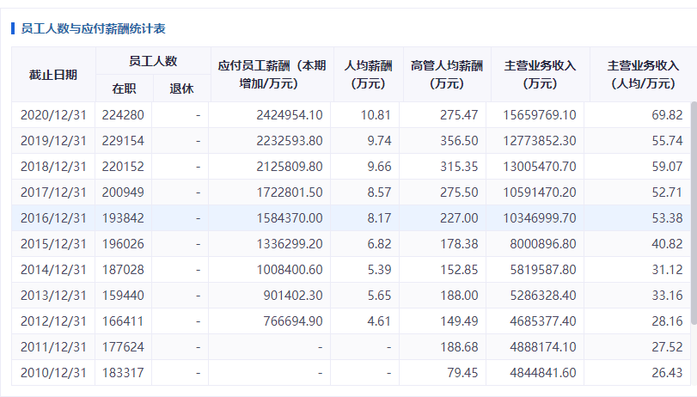Click the 主营业务收入(万元) header
697x397 pixels.
(x=540, y=75)
